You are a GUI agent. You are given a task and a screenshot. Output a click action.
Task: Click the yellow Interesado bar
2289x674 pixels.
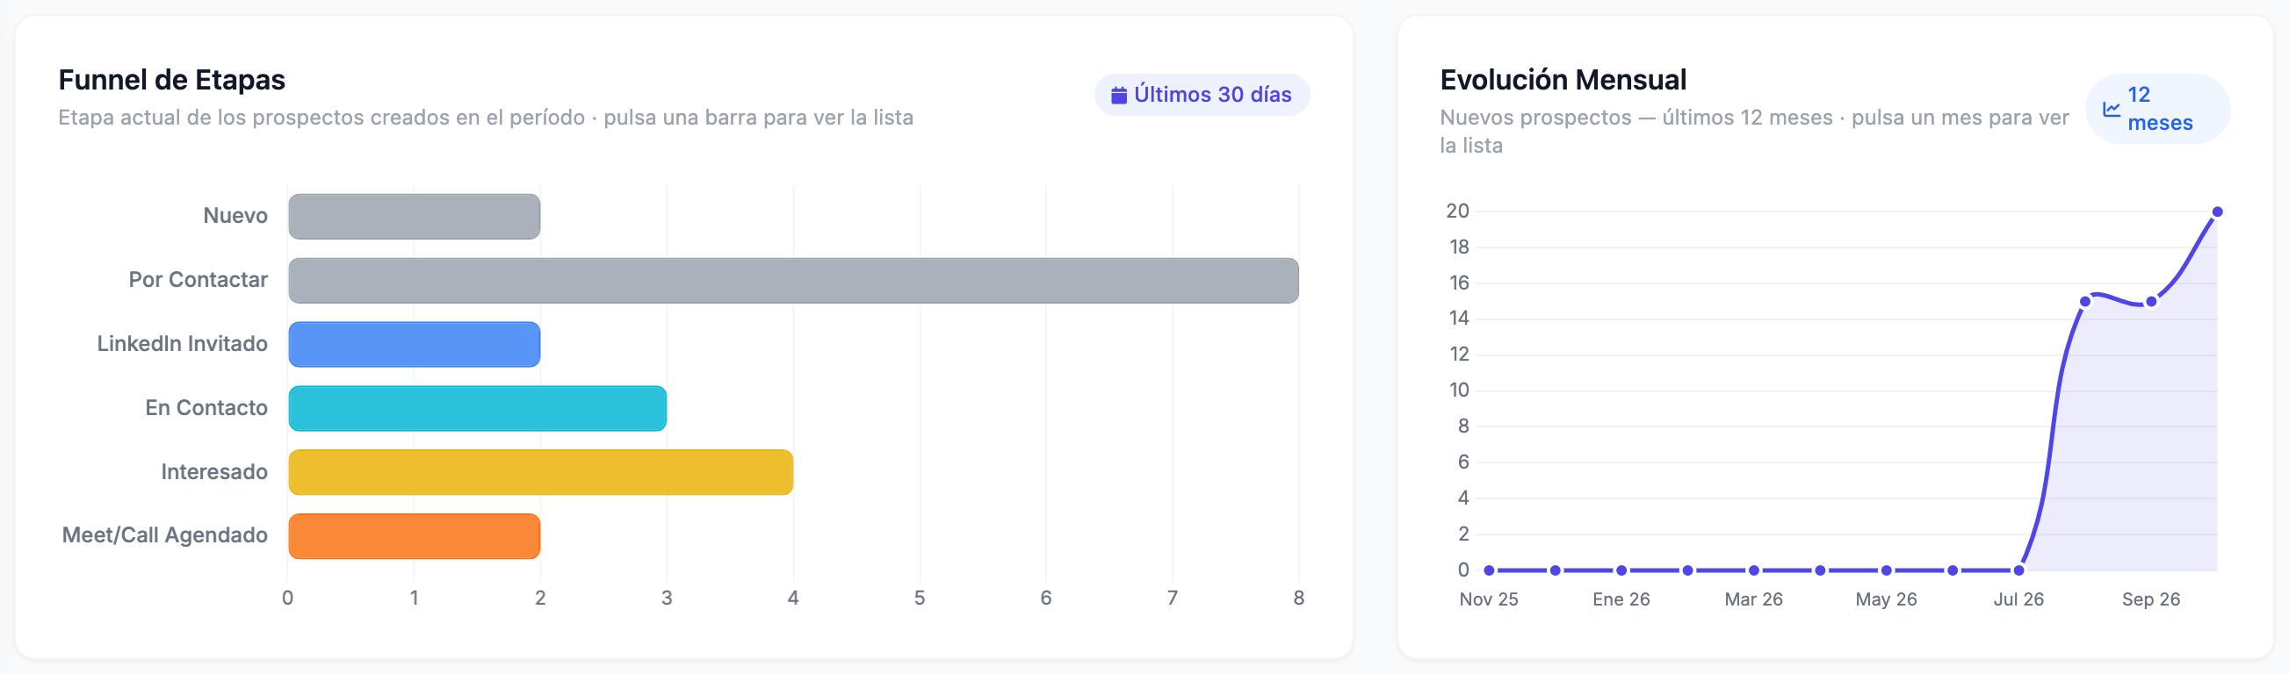click(540, 472)
